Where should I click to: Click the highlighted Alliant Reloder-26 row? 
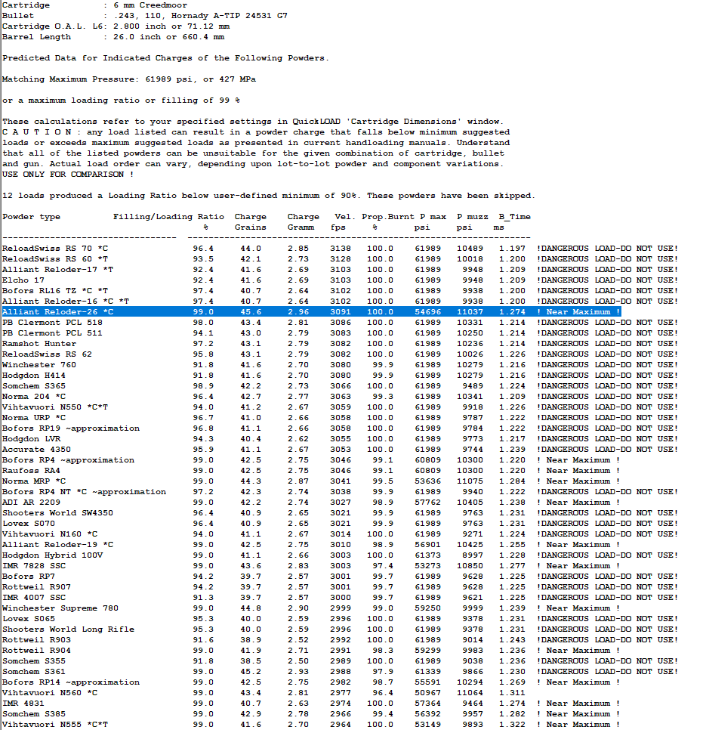[x=312, y=312]
